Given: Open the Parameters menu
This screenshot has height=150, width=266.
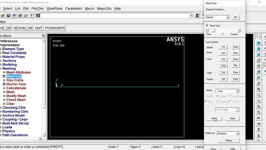Looking at the screenshot, I should 74,8.
